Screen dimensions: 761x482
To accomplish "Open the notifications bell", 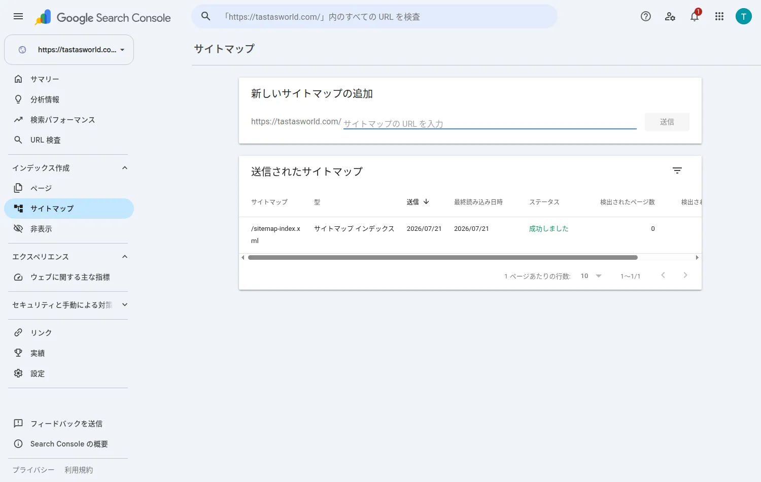I will point(695,16).
